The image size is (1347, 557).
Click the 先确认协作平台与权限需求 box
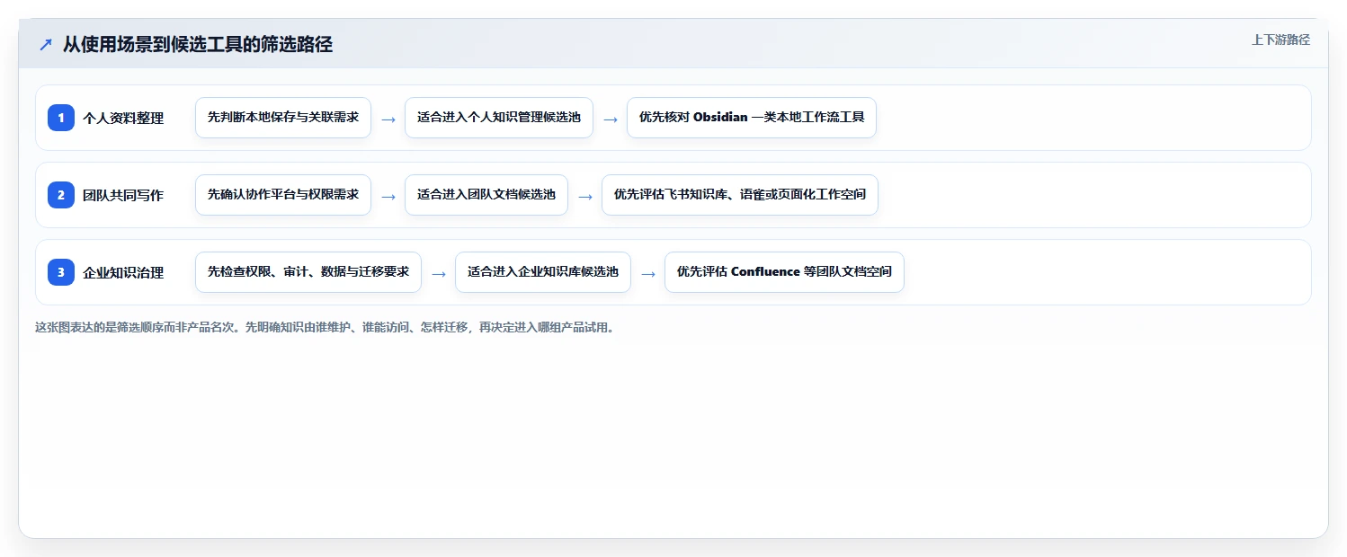point(283,195)
